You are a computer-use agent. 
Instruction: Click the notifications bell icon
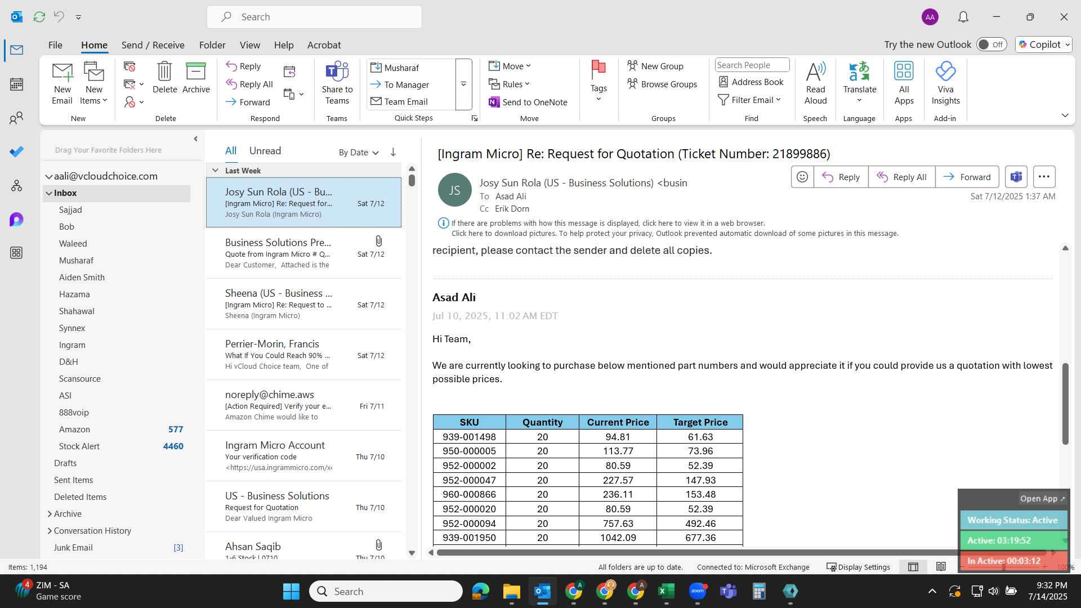pyautogui.click(x=963, y=17)
